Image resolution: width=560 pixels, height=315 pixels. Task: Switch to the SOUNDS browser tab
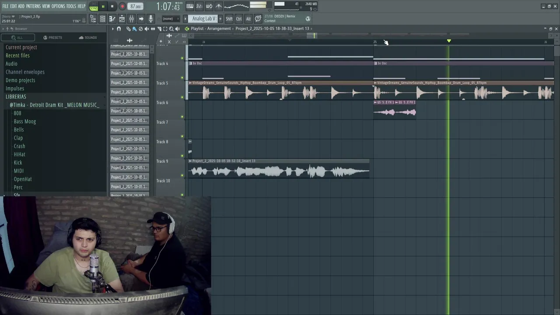[88, 38]
